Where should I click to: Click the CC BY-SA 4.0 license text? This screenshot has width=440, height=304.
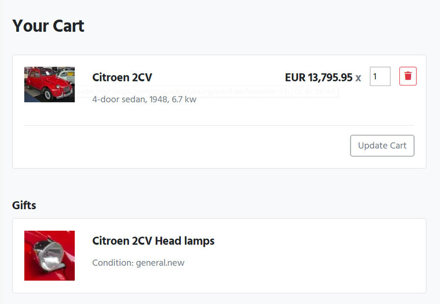[316, 91]
